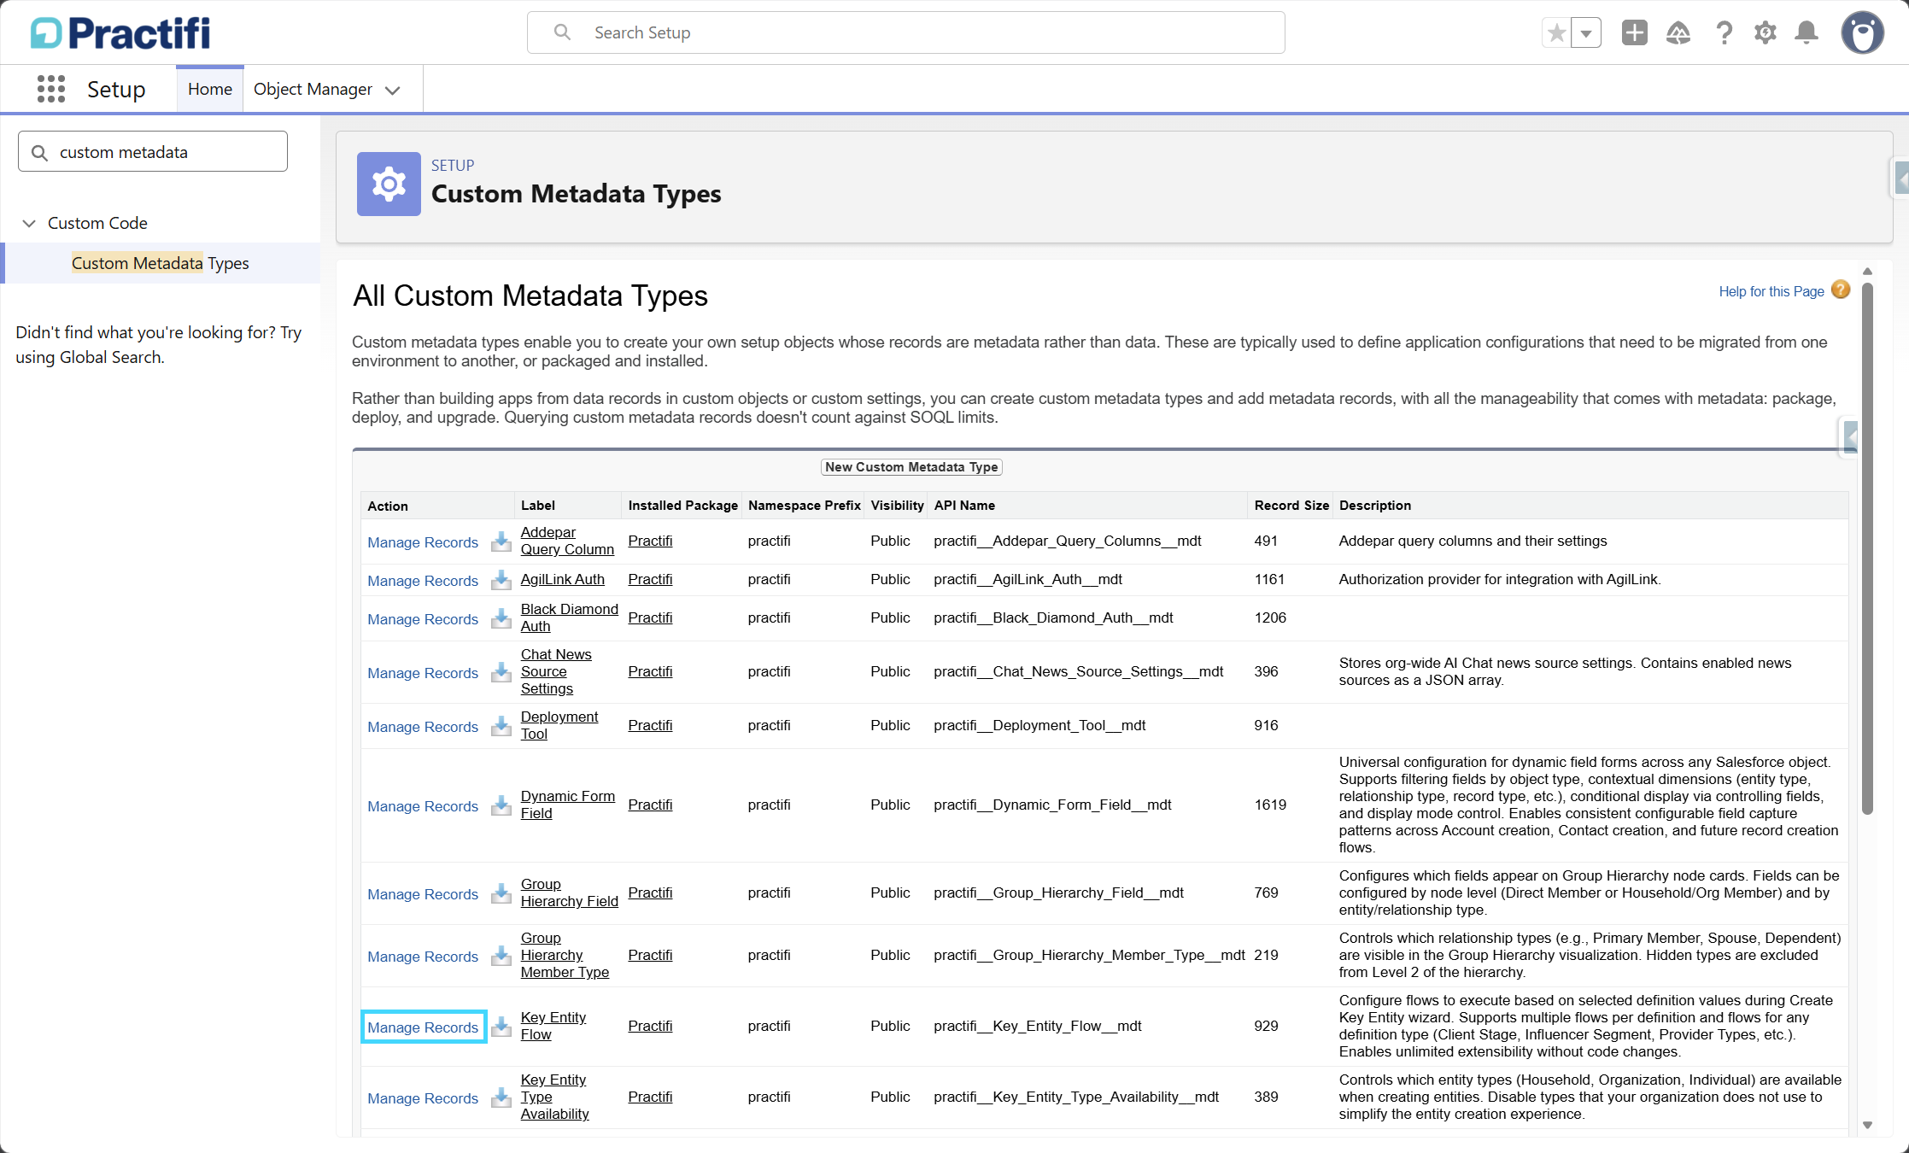The image size is (1909, 1153).
Task: Open the Help question mark icon
Action: pos(1724,33)
